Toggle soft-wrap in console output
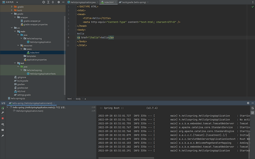255x159 pixels. [x=252, y=108]
